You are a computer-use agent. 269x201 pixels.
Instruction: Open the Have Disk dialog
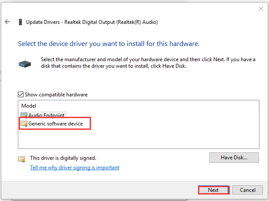234,158
